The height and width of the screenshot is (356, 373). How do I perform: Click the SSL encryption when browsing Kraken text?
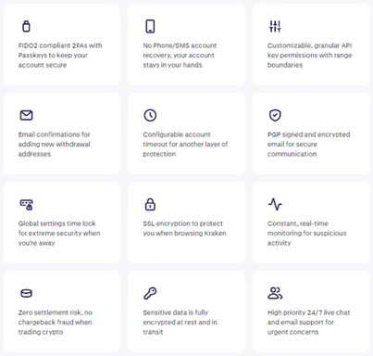[x=184, y=228]
